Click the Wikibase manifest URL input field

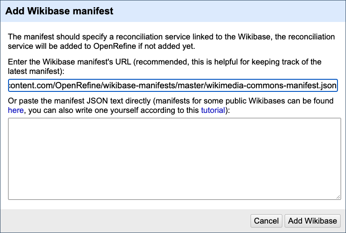pos(173,85)
